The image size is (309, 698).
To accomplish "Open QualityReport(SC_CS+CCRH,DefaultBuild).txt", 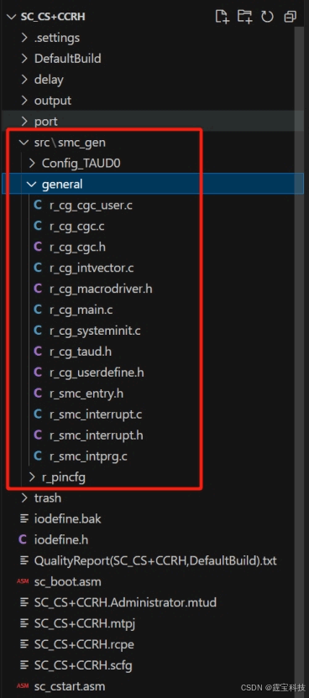I will [154, 561].
